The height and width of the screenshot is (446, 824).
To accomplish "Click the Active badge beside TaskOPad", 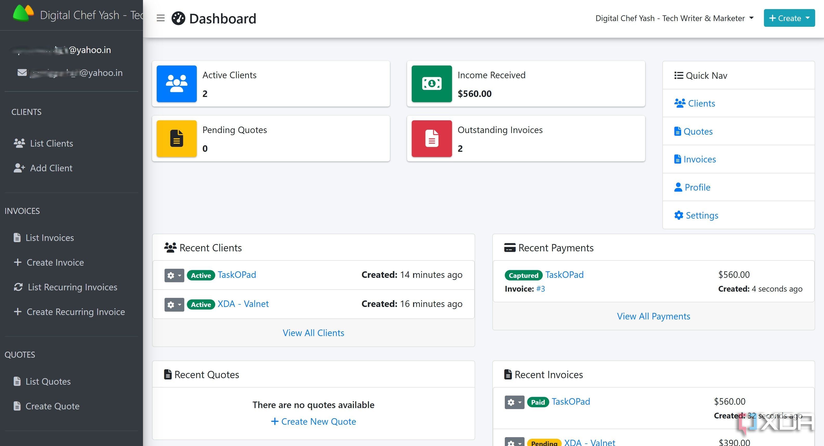I will click(201, 275).
